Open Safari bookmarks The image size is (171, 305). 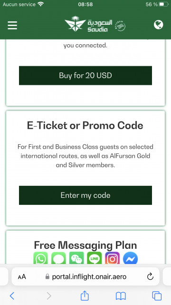[x=121, y=296]
